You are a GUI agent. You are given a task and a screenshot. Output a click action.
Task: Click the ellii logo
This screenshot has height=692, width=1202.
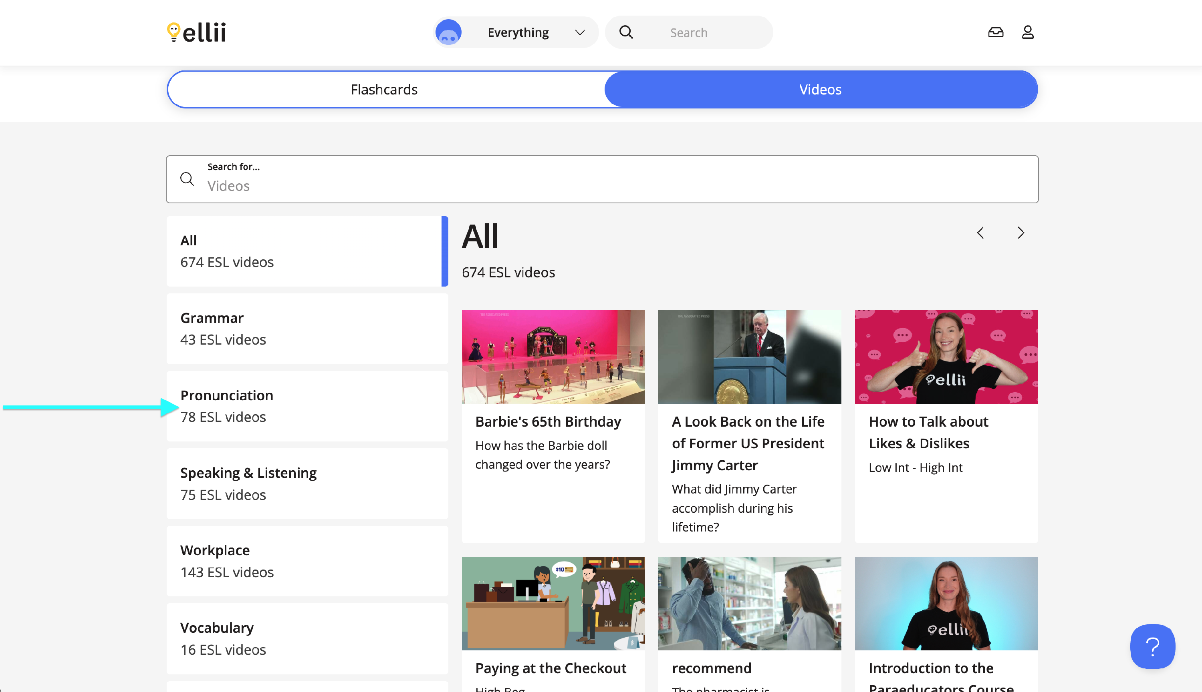(196, 32)
